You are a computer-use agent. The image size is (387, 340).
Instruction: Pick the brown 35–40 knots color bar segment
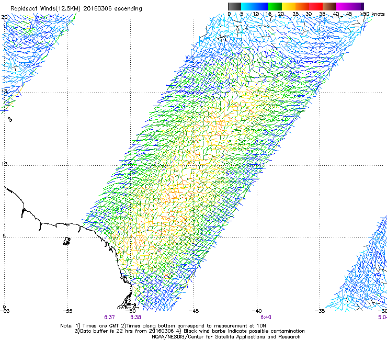pyautogui.click(x=329, y=6)
